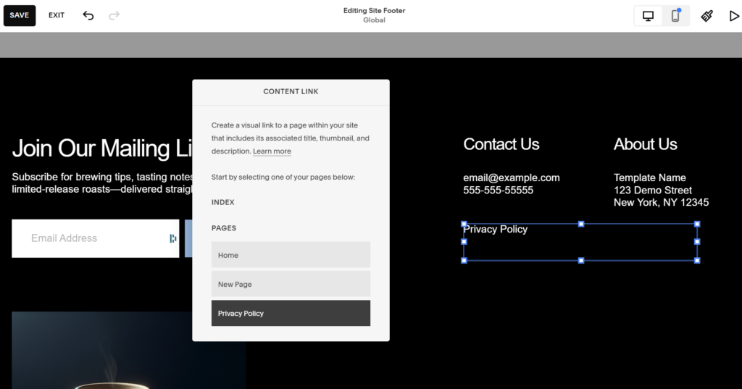Click password manager icon in email field
742x389 pixels.
coord(172,238)
